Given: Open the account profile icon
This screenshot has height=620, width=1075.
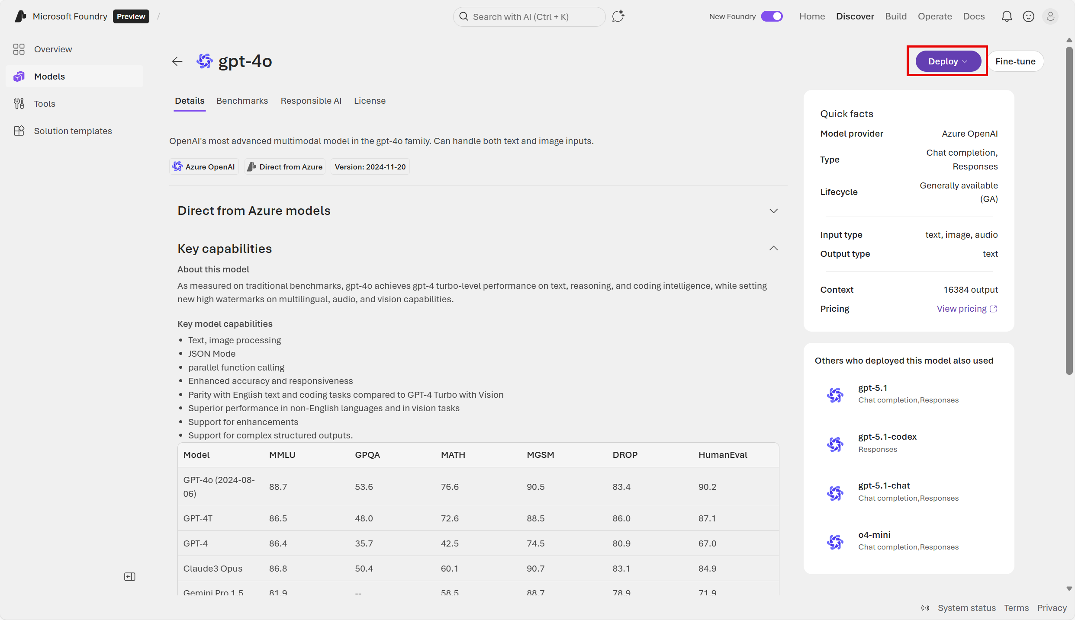Looking at the screenshot, I should [1051, 16].
